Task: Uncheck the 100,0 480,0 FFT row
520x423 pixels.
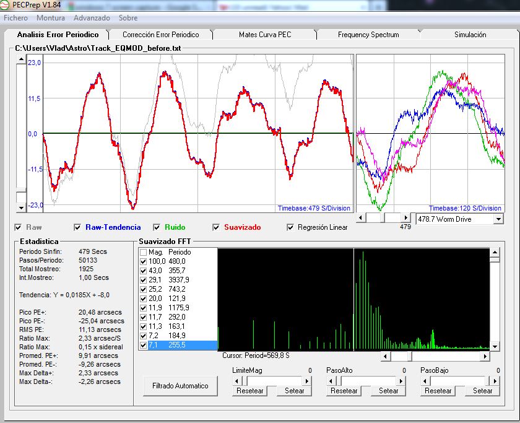Action: pyautogui.click(x=143, y=261)
